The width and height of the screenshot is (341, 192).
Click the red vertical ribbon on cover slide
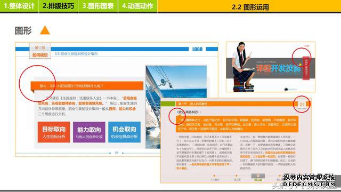(x=306, y=68)
